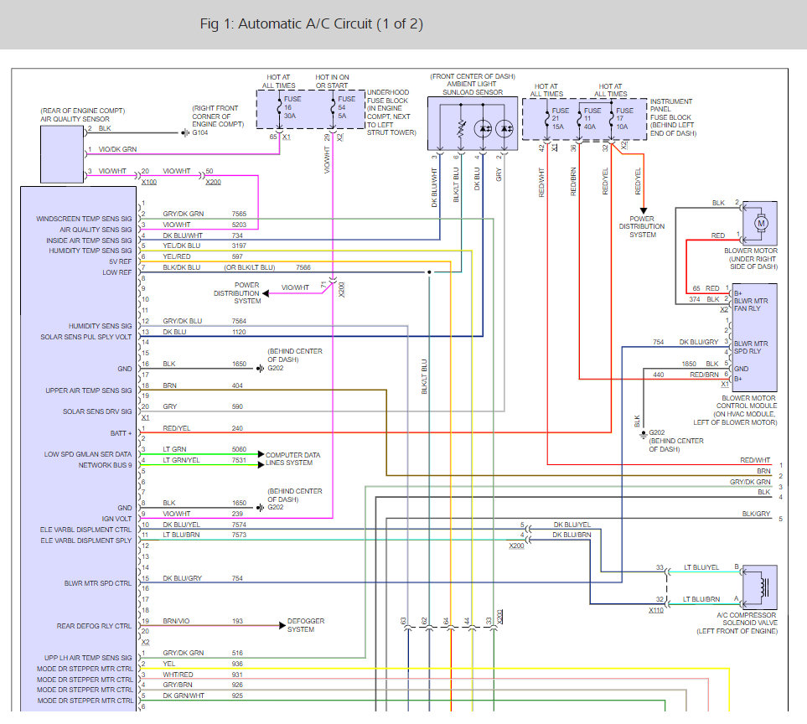Click the NETWORK BUS 9 label
This screenshot has width=807, height=724.
pyautogui.click(x=105, y=465)
